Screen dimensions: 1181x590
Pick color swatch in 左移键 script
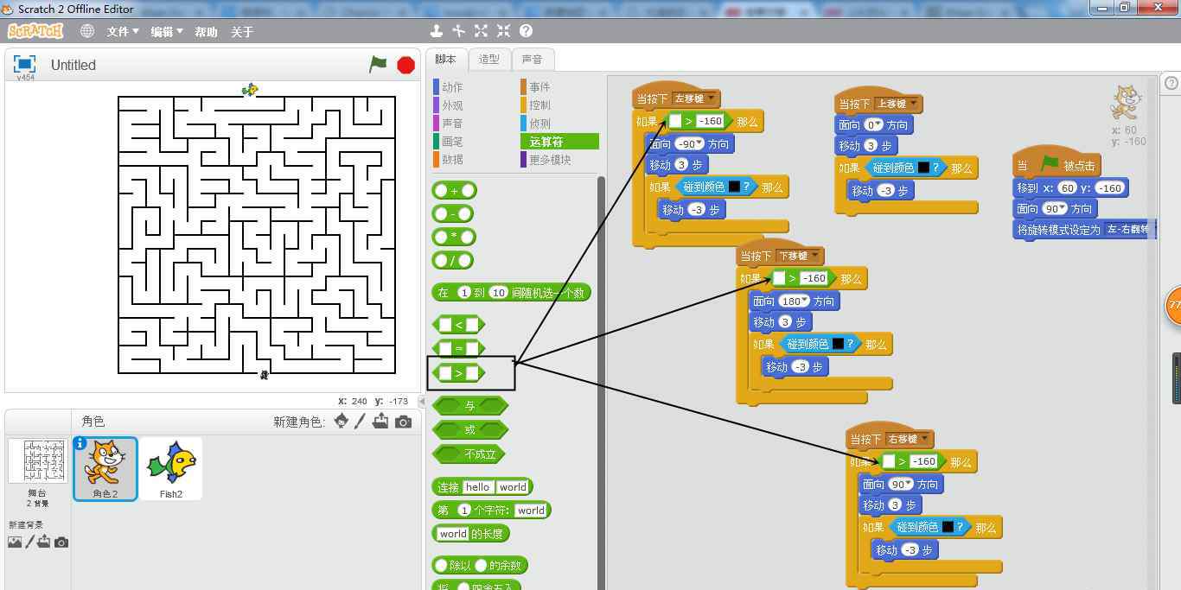point(734,186)
